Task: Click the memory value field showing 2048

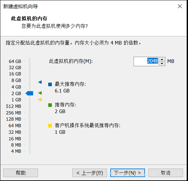Action: click(146, 61)
